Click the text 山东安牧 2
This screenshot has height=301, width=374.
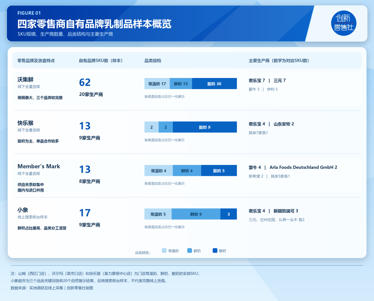tap(284, 124)
